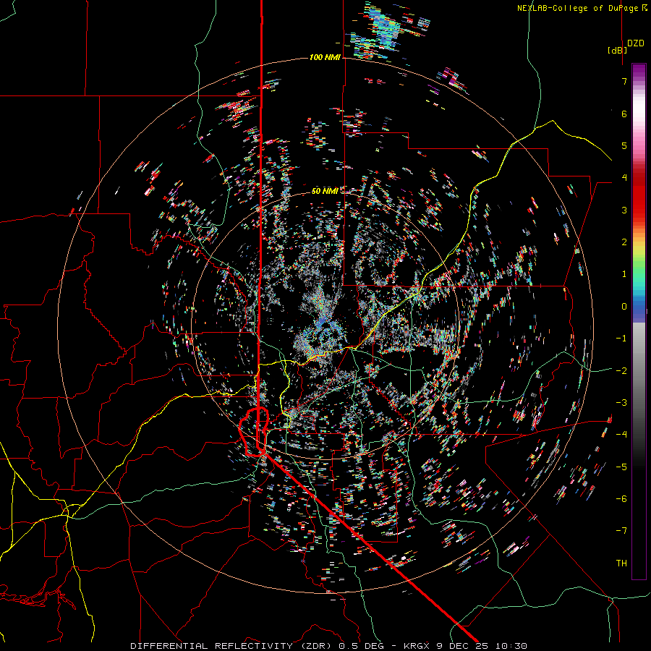Click the "[dB]" unit label
The image size is (651, 651).
point(618,50)
